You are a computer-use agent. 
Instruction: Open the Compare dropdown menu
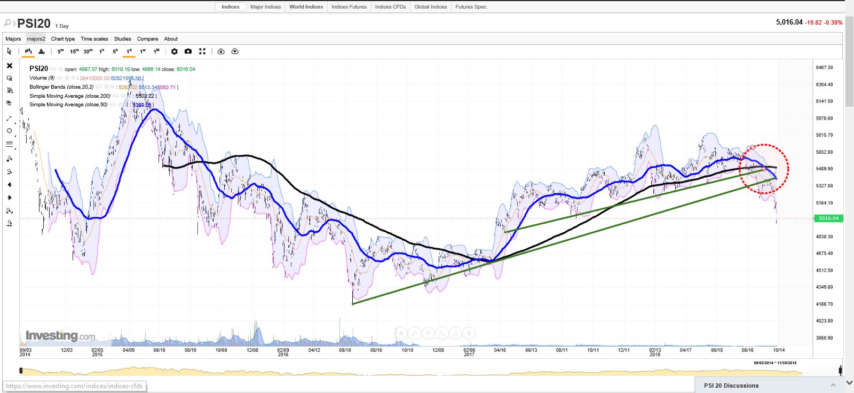point(147,39)
